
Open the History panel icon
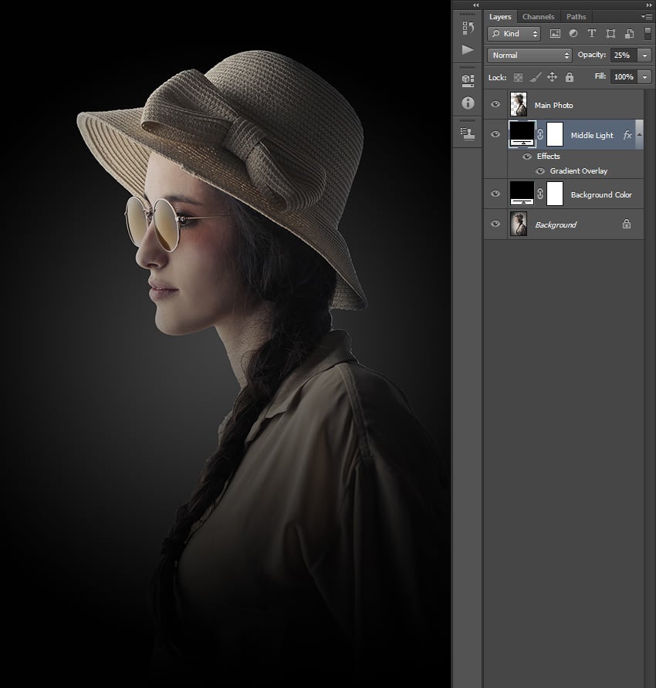point(468,29)
